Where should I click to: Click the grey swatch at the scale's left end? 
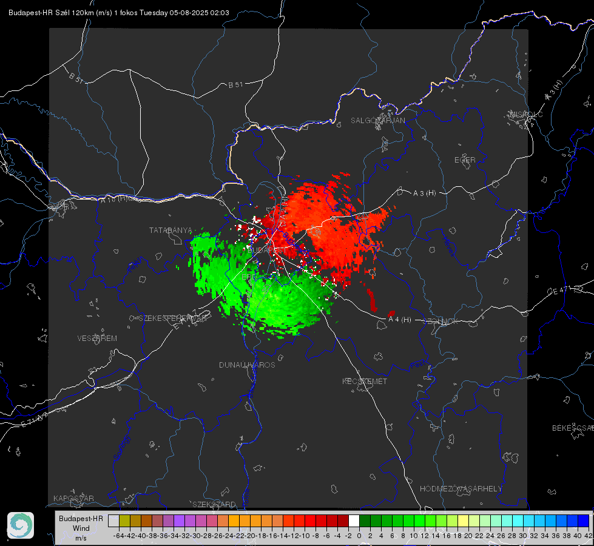point(113,521)
